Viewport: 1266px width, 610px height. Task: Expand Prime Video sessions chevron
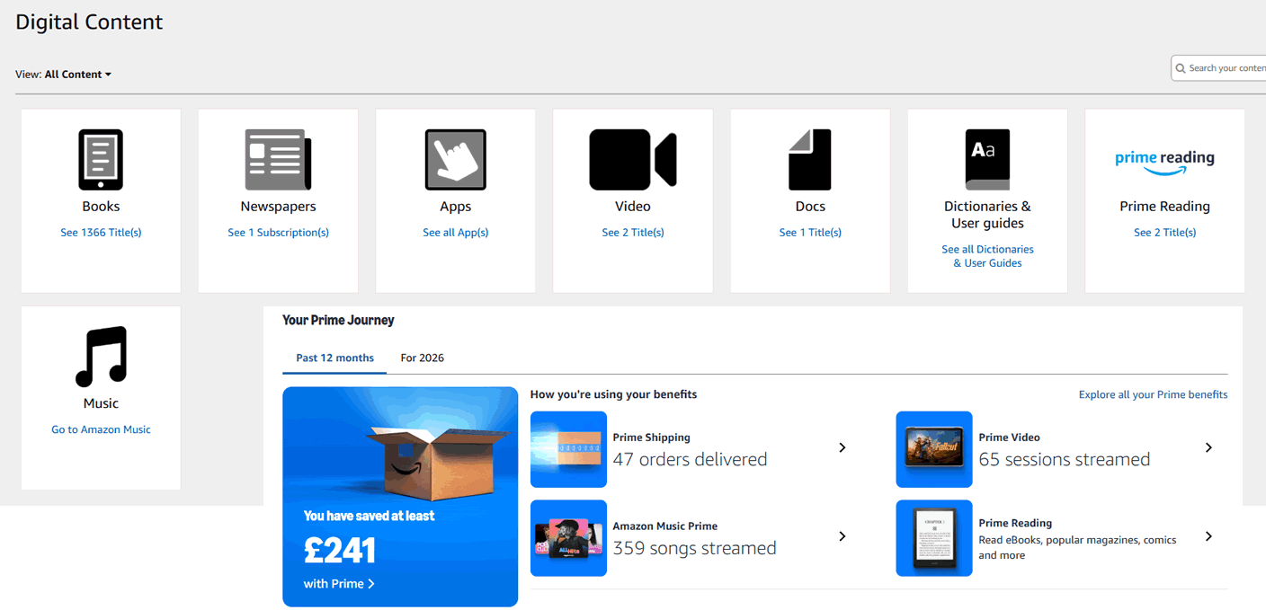[1208, 447]
